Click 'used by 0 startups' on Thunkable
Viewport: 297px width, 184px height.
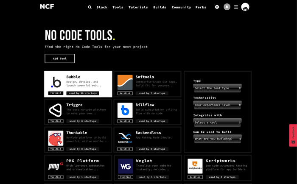(x=83, y=149)
